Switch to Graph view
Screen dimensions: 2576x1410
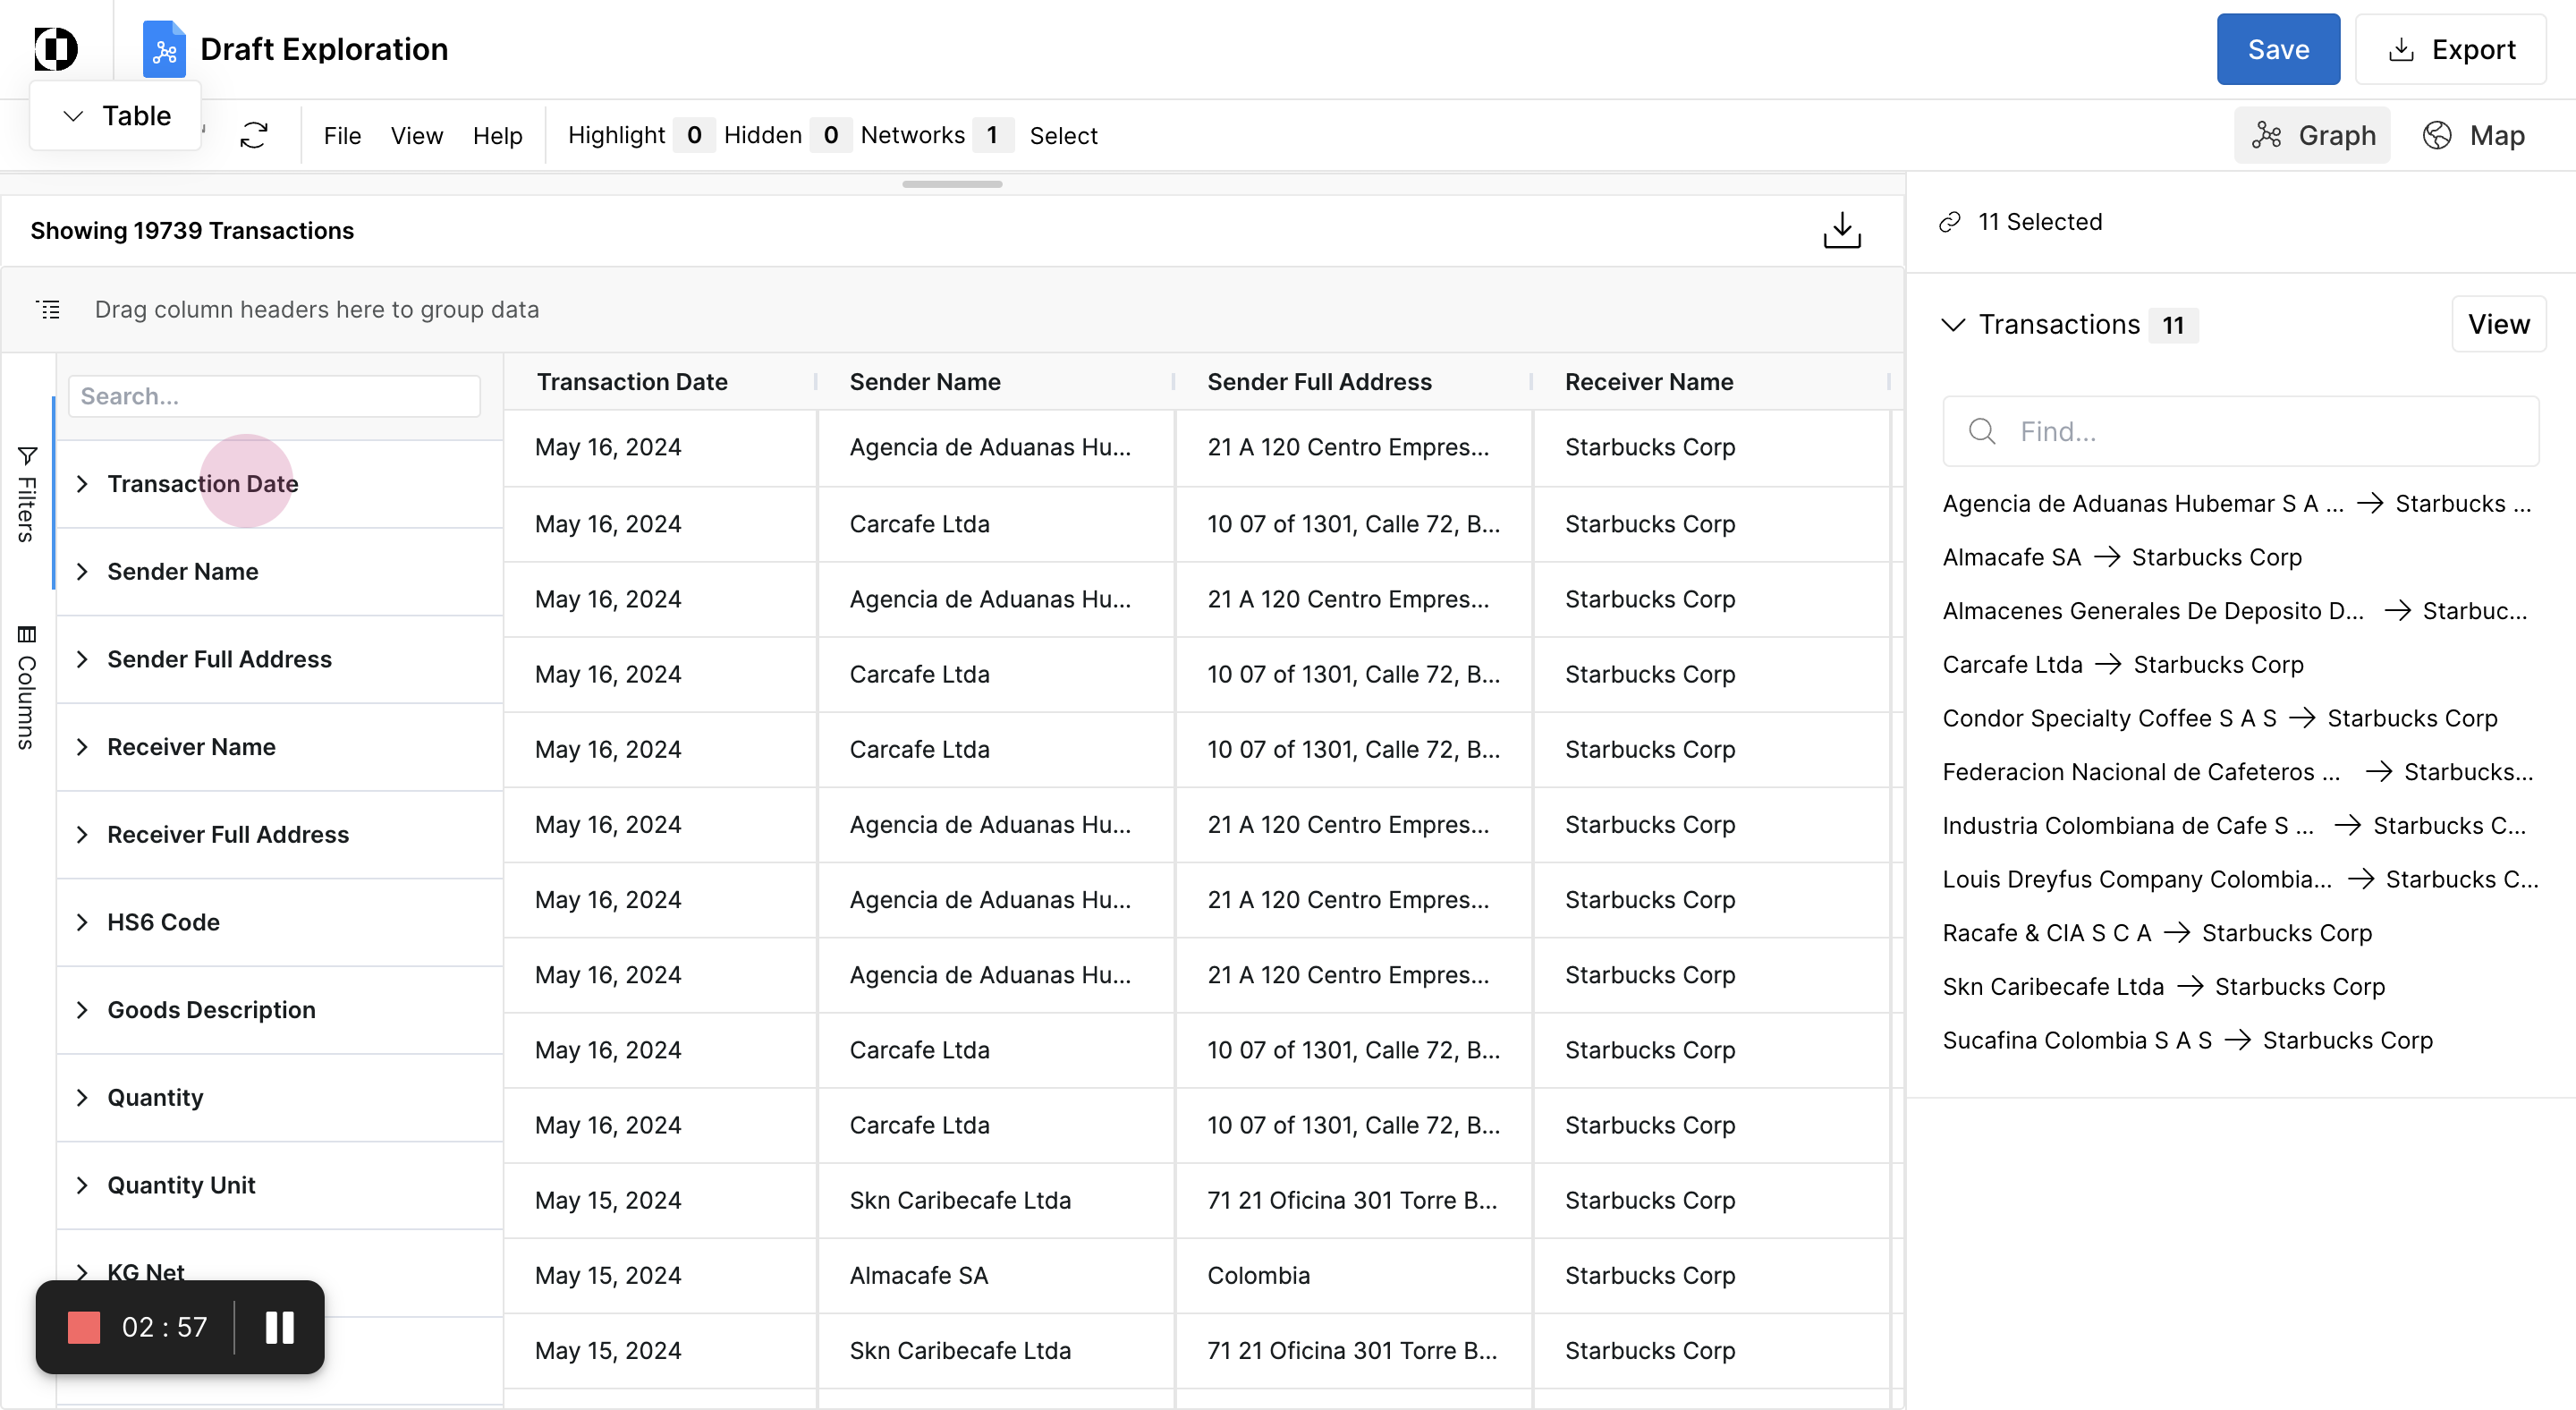[2312, 135]
